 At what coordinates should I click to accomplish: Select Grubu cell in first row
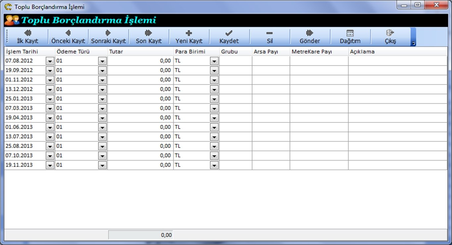(x=235, y=61)
